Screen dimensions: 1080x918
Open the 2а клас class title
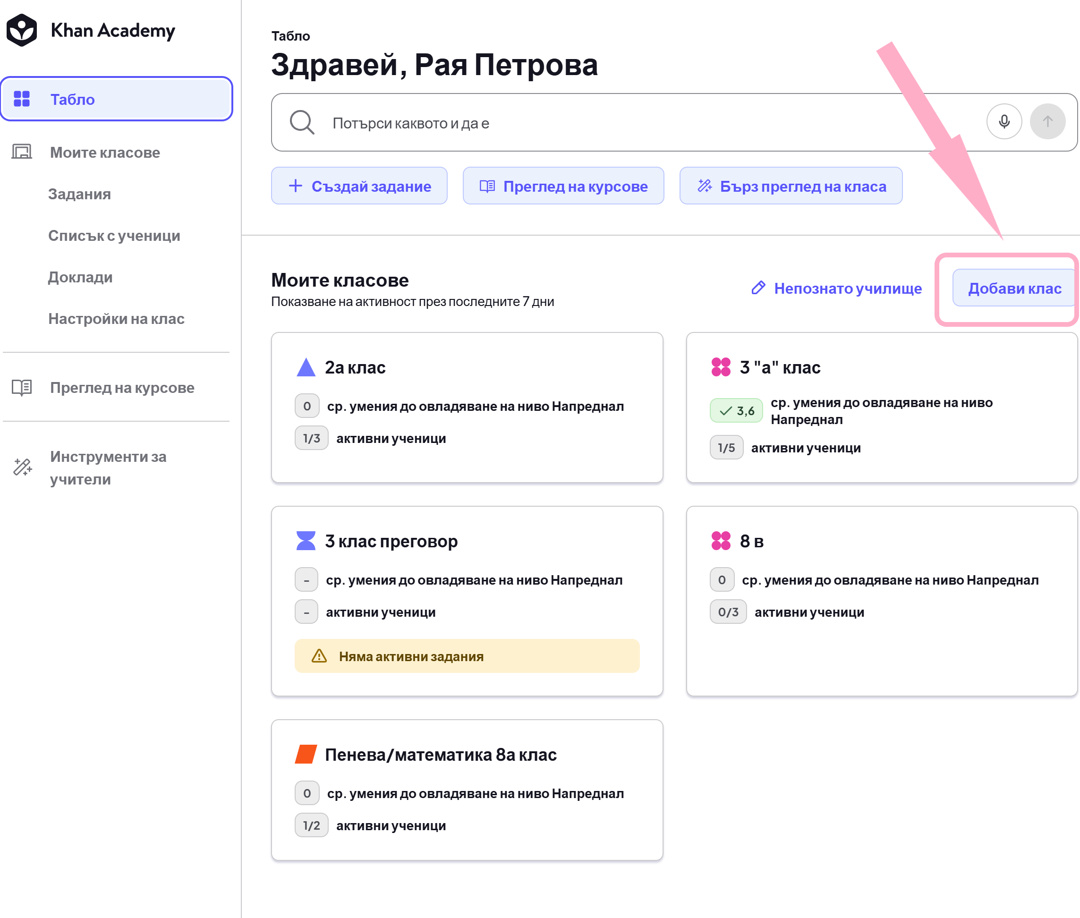click(355, 367)
